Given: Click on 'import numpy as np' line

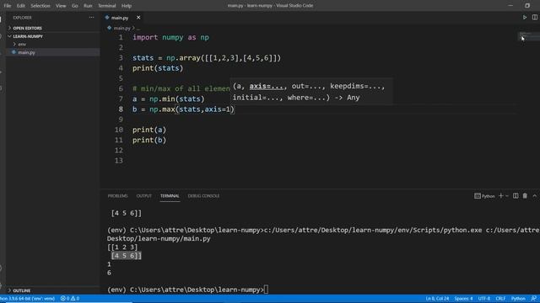Looking at the screenshot, I should click(170, 37).
